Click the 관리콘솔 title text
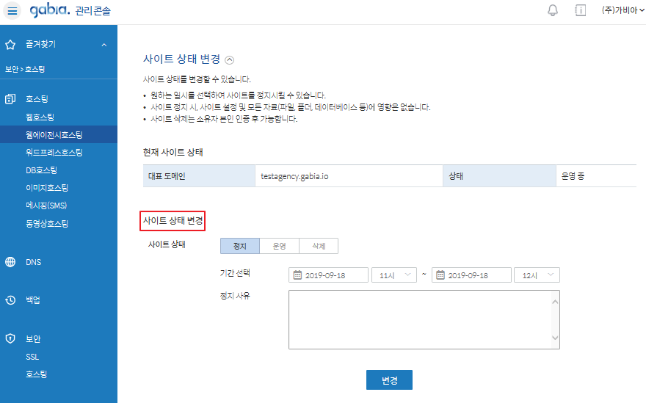The image size is (646, 403). coord(93,11)
